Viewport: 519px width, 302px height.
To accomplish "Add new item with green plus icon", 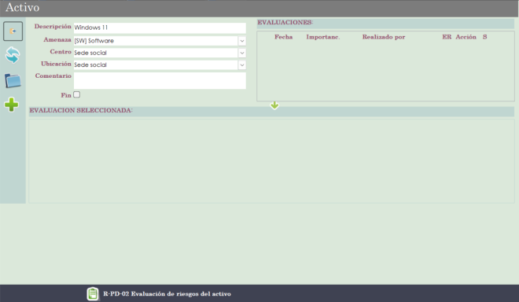I will pyautogui.click(x=12, y=105).
